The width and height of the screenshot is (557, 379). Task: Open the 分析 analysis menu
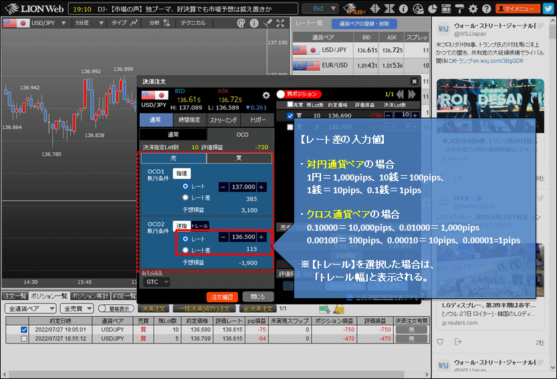coord(160,23)
